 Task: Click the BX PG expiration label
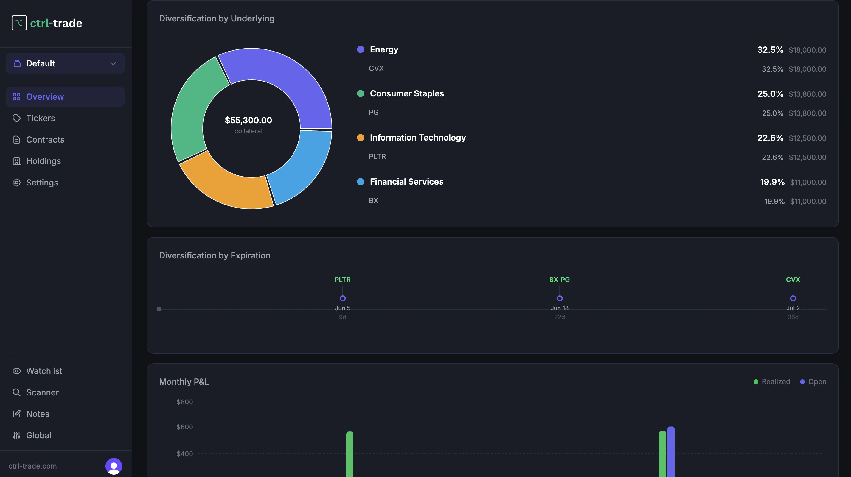point(560,280)
